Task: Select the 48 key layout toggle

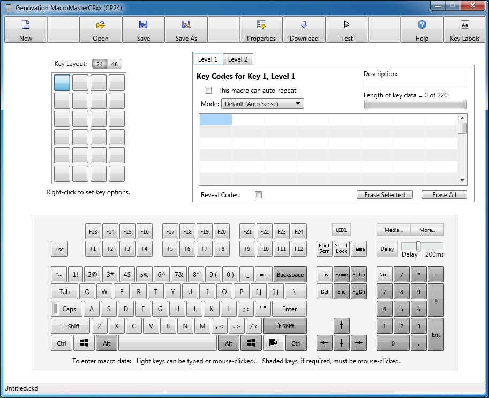Action: point(115,64)
